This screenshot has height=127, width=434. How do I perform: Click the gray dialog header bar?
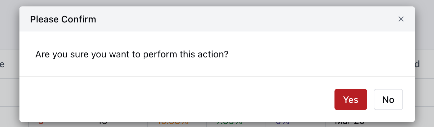(217, 19)
